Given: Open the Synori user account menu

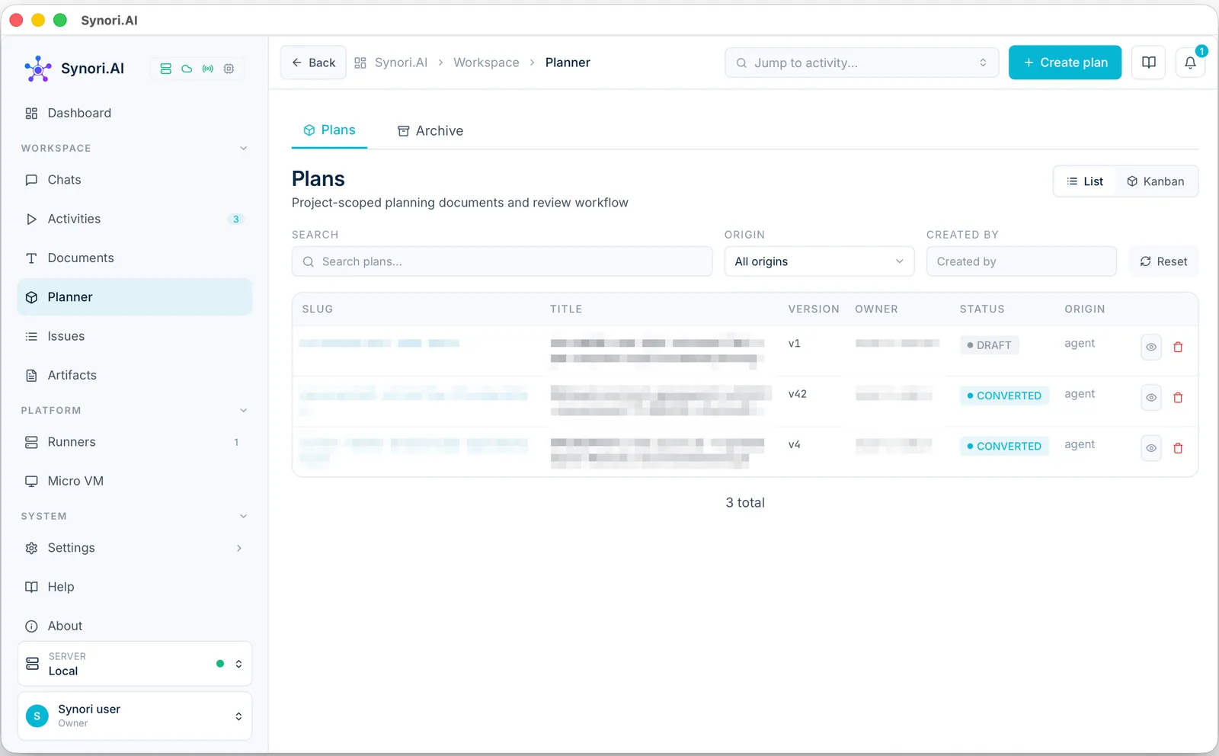Looking at the screenshot, I should click(x=135, y=716).
